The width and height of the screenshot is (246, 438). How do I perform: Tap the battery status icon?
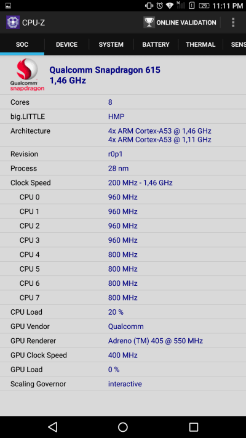[x=204, y=6]
